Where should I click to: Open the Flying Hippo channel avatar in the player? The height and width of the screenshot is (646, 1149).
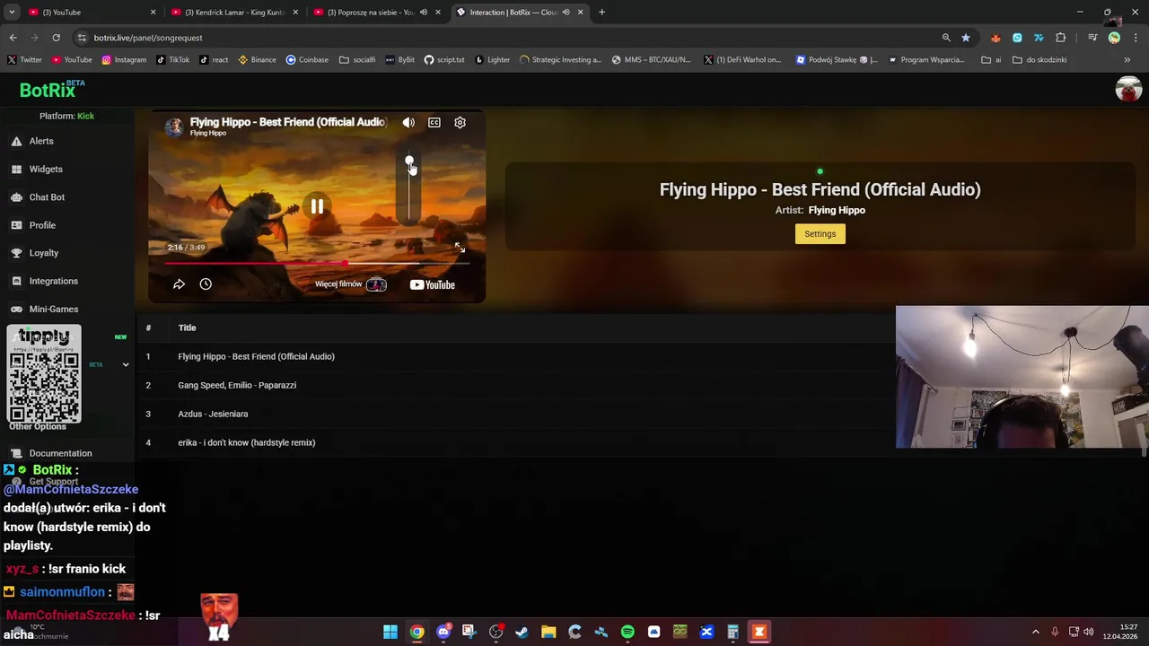(x=174, y=127)
